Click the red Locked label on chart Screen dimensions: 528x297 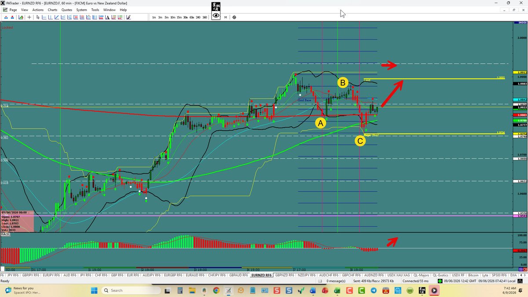coord(7,27)
